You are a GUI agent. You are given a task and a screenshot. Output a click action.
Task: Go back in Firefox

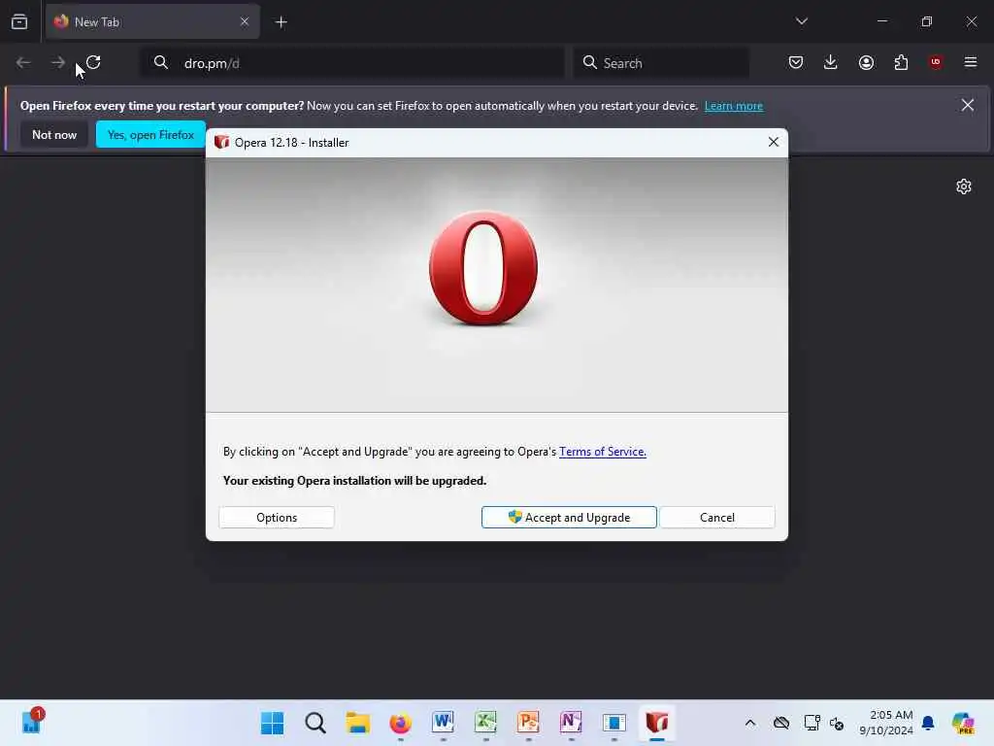tap(23, 62)
